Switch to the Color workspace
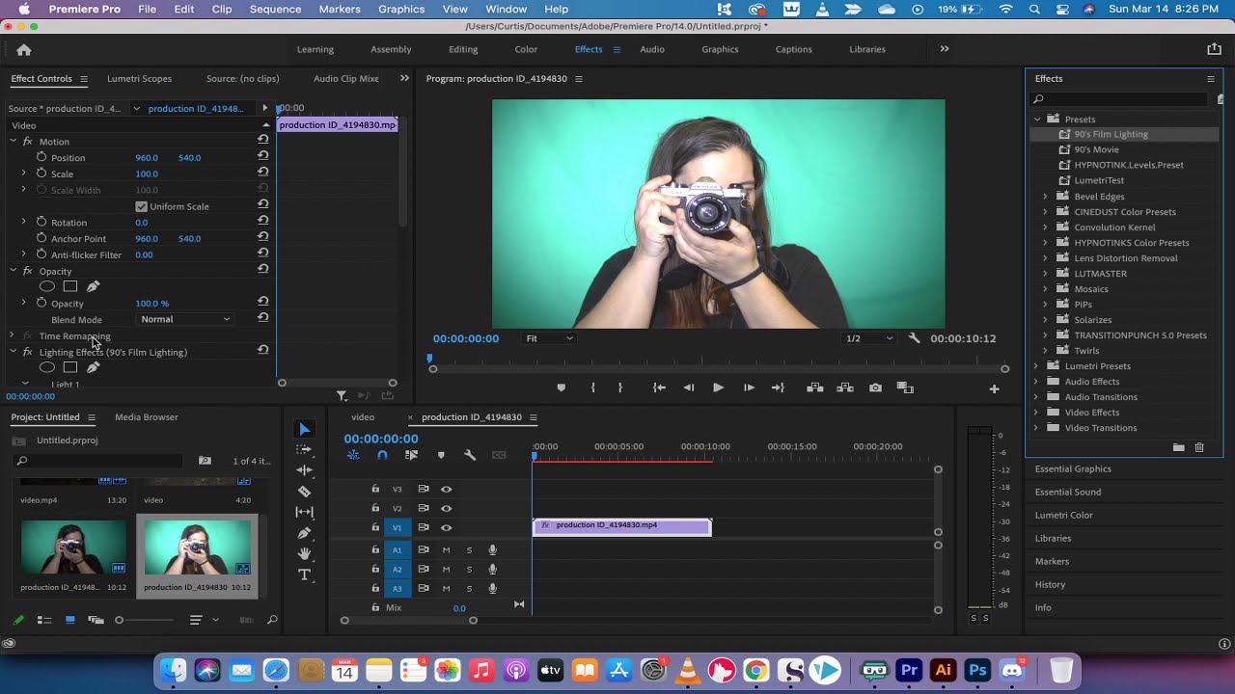This screenshot has width=1235, height=694. (526, 49)
